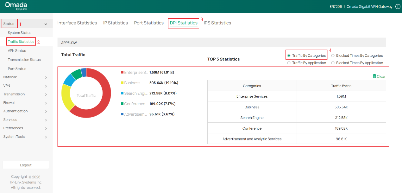Open the Interface Statistics tab
Image resolution: width=402 pixels, height=193 pixels.
click(x=77, y=23)
